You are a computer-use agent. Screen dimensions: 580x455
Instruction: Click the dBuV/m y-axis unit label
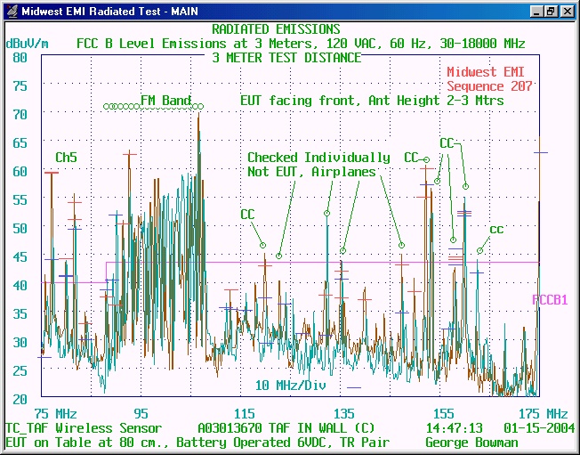point(27,43)
